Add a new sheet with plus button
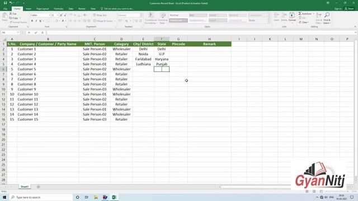This screenshot has width=358, height=201. 38,186
